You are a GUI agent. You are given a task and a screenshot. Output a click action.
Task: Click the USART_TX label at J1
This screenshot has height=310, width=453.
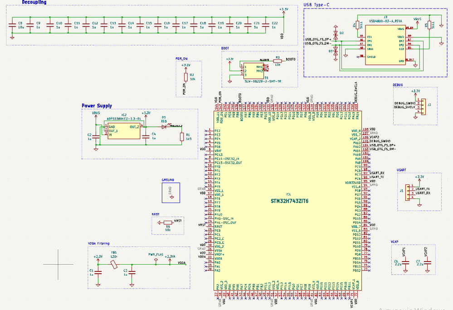pos(423,189)
